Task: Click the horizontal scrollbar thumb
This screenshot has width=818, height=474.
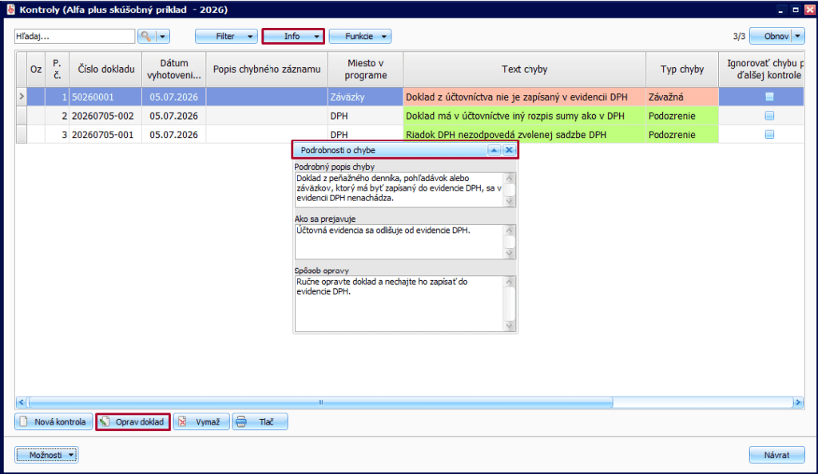Action: pyautogui.click(x=321, y=402)
